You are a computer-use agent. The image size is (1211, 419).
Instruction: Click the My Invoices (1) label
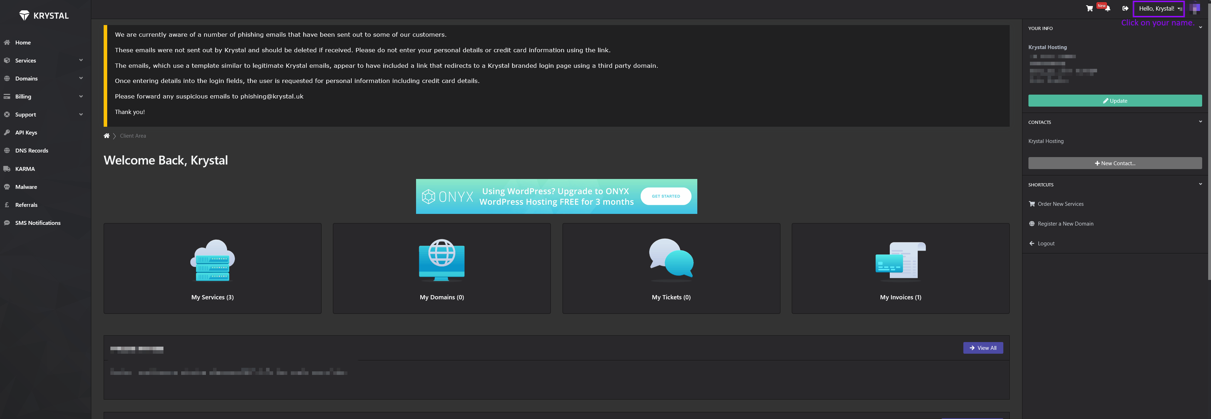(901, 298)
